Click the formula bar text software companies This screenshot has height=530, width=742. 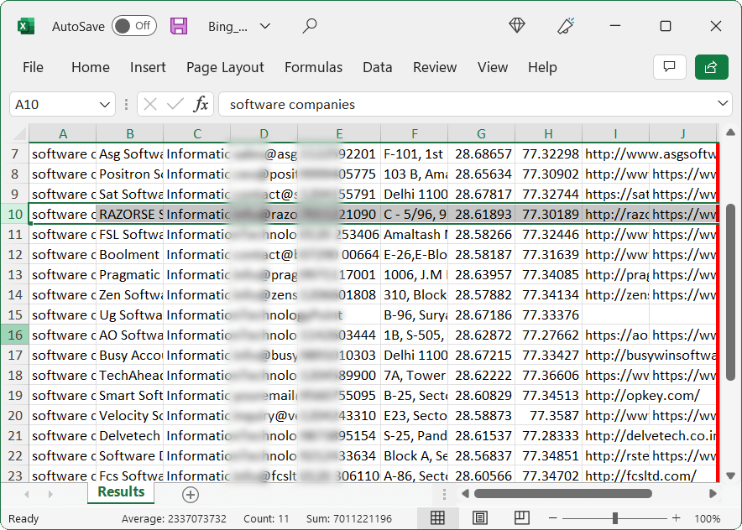292,105
